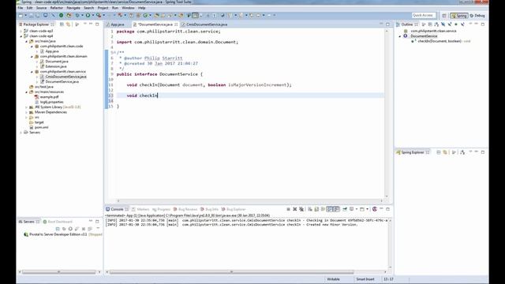Clear Console icon
This screenshot has height=284, width=505.
[310, 209]
